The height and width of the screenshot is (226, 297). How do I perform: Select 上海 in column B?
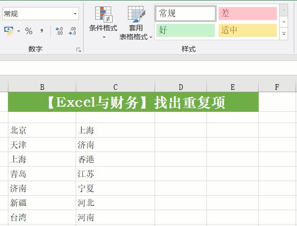(42, 159)
